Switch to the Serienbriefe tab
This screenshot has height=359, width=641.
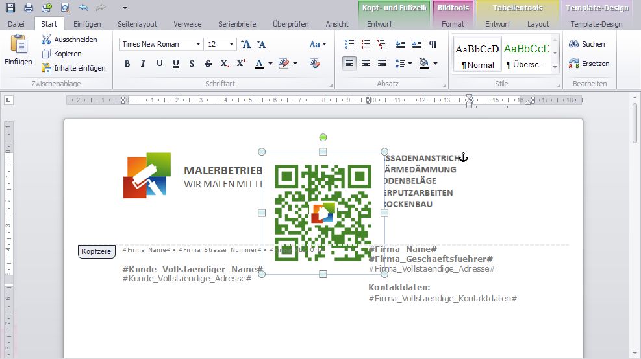tap(237, 24)
